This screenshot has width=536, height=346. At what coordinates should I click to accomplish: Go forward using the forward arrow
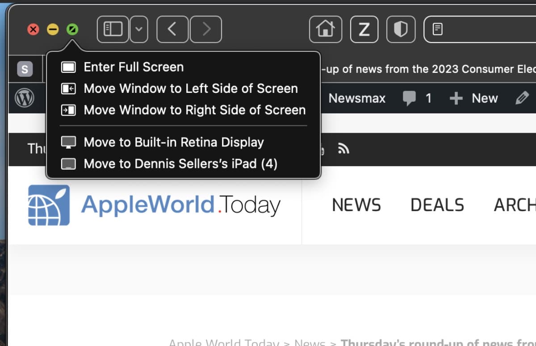point(205,29)
